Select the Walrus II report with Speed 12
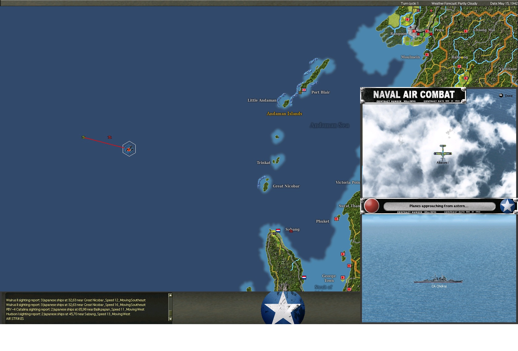This screenshot has width=518, height=351. click(76, 300)
